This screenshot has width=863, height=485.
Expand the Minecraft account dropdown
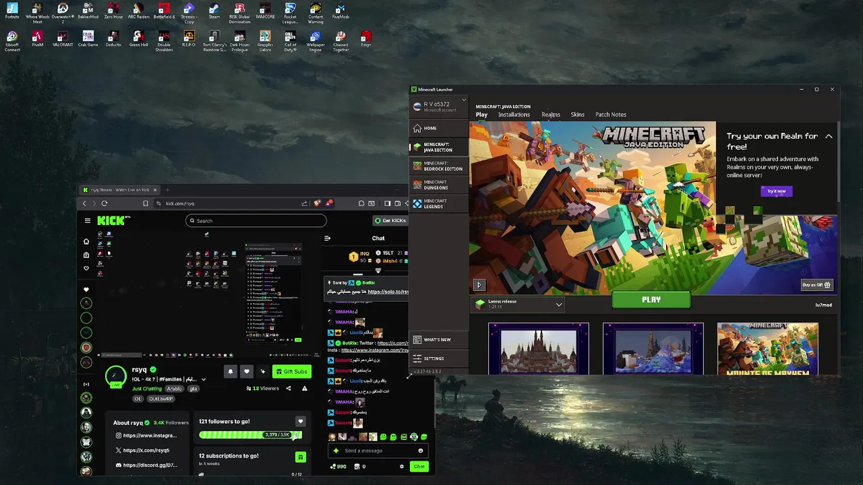(464, 100)
